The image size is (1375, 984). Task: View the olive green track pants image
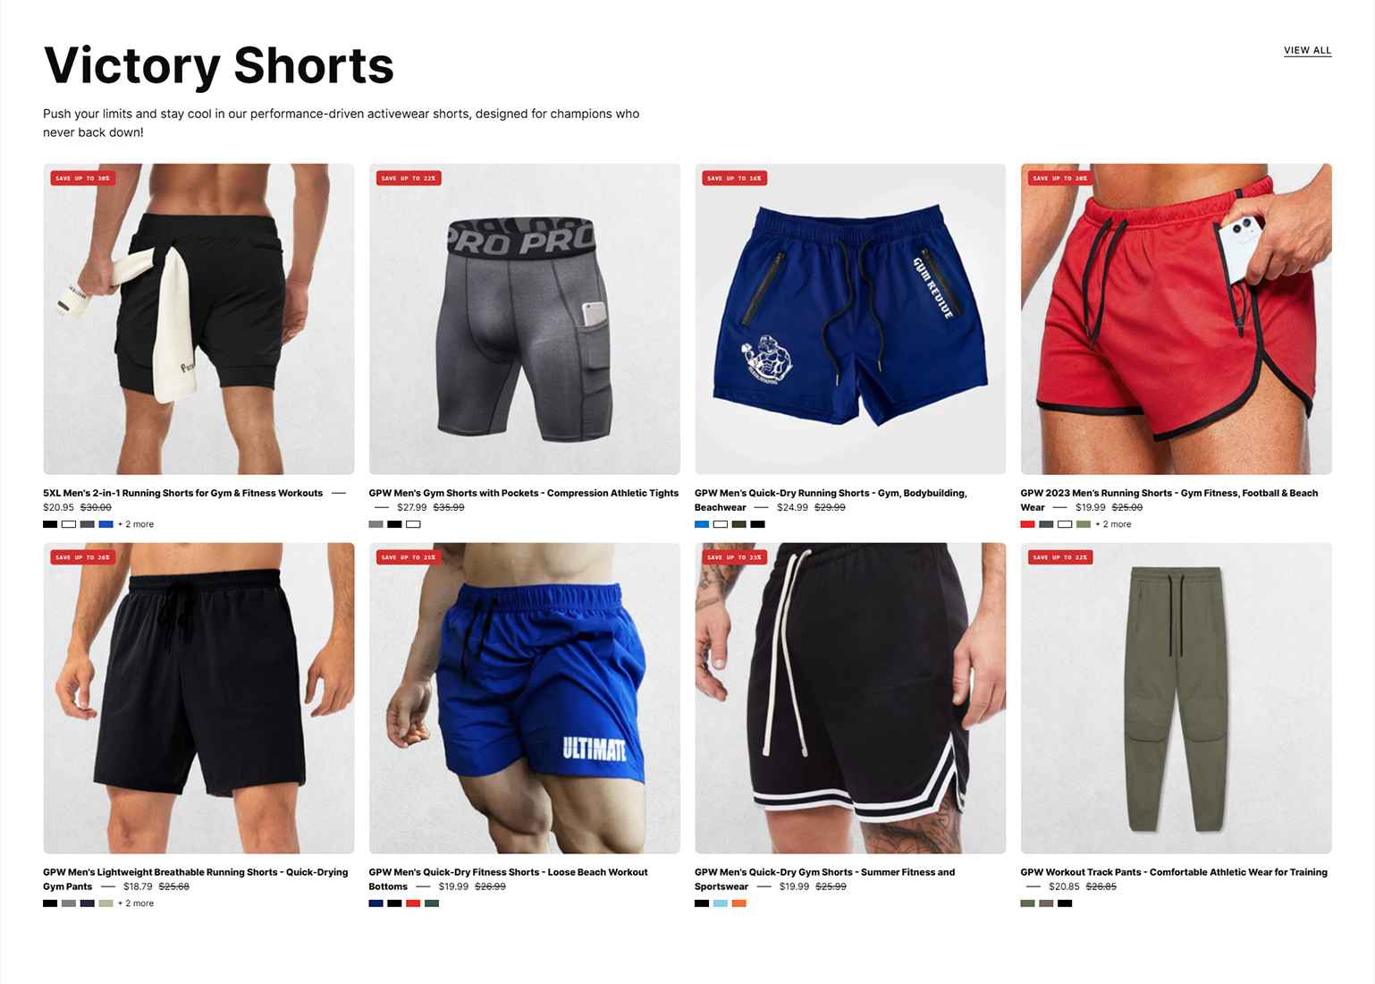[1176, 698]
